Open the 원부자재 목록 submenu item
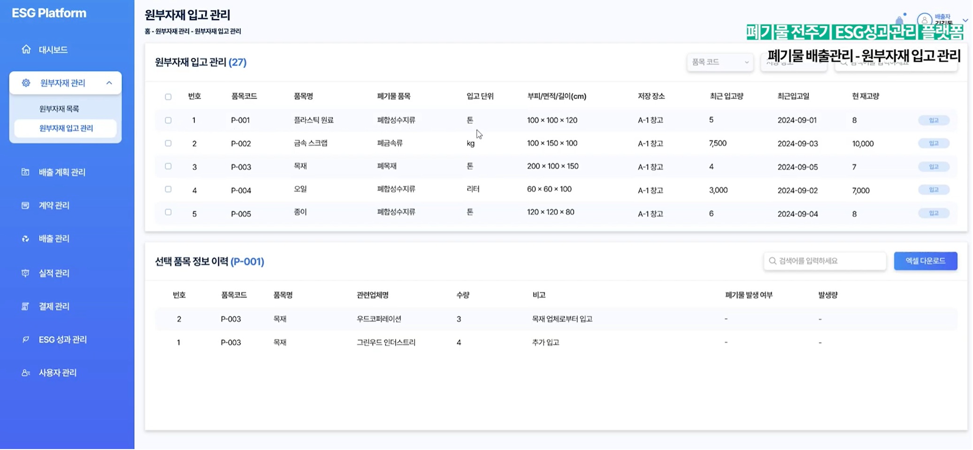This screenshot has width=973, height=450. pyautogui.click(x=59, y=109)
